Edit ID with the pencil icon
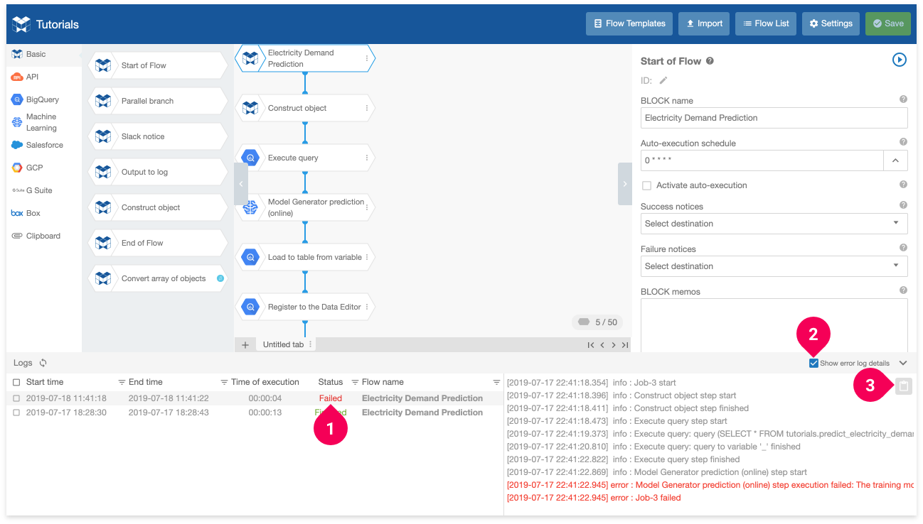The width and height of the screenshot is (923, 524). [x=663, y=80]
